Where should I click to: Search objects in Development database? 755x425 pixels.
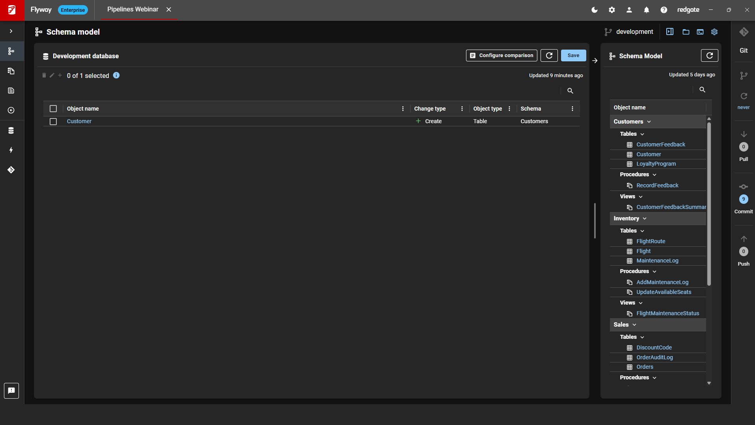(570, 91)
